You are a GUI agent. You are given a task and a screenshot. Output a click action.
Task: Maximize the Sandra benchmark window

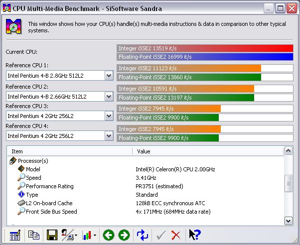[280, 8]
